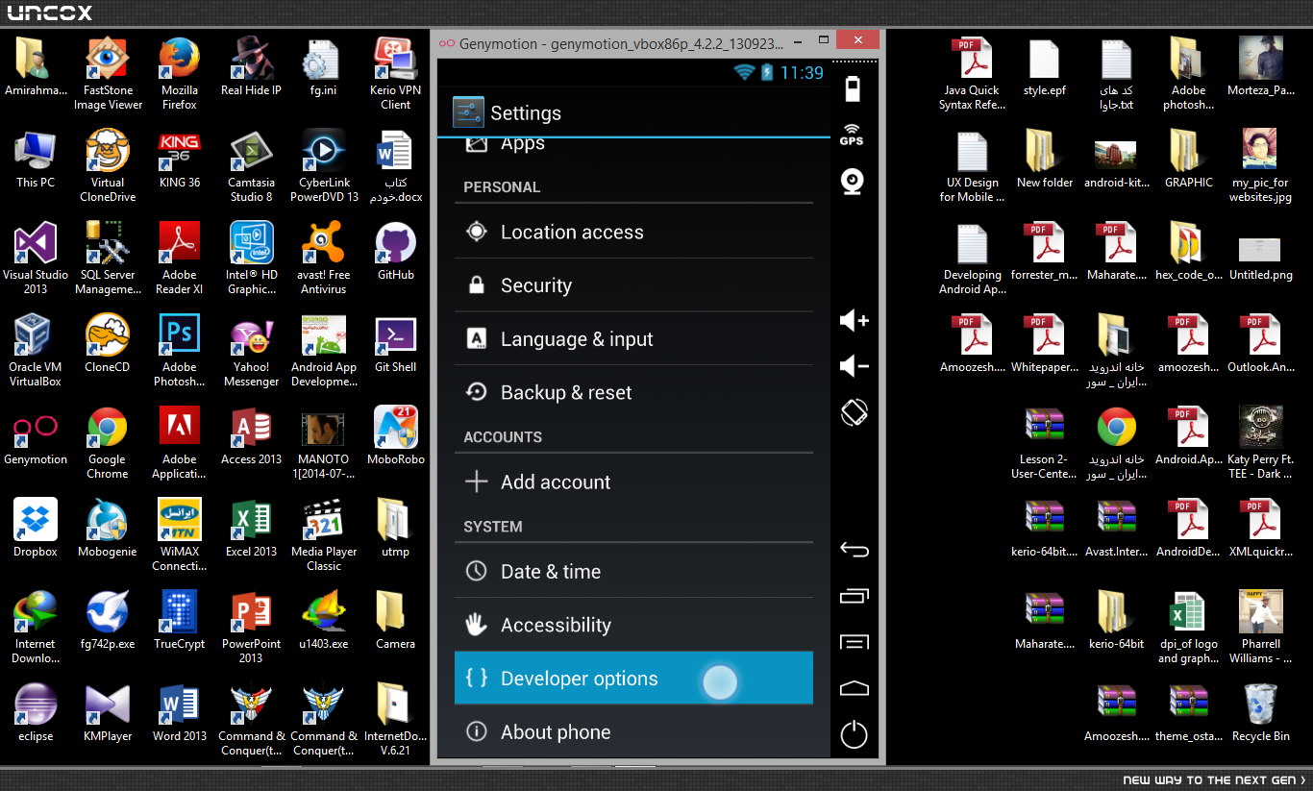The image size is (1313, 791).
Task: Select the Real Hide IP desktop icon
Action: [x=252, y=67]
